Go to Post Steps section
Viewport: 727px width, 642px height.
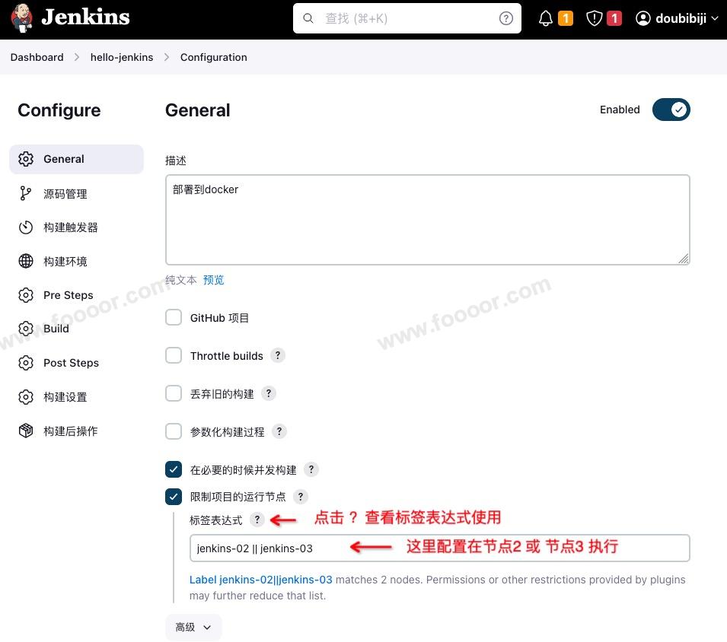[x=71, y=363]
